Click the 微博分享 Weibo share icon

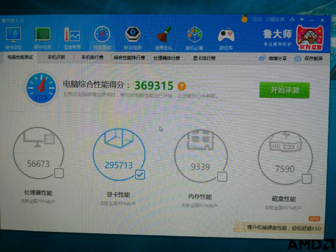point(262,58)
